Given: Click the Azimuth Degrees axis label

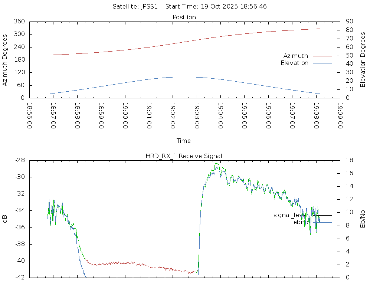Looking at the screenshot, I should [x=5, y=60].
